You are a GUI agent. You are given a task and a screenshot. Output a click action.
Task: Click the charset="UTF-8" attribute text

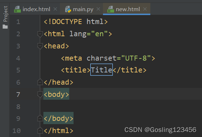pyautogui.click(x=119, y=58)
